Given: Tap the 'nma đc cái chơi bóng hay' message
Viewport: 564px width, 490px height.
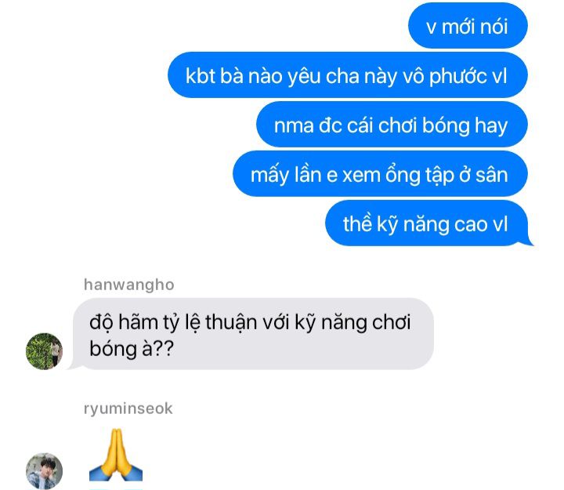Looking at the screenshot, I should [x=392, y=125].
